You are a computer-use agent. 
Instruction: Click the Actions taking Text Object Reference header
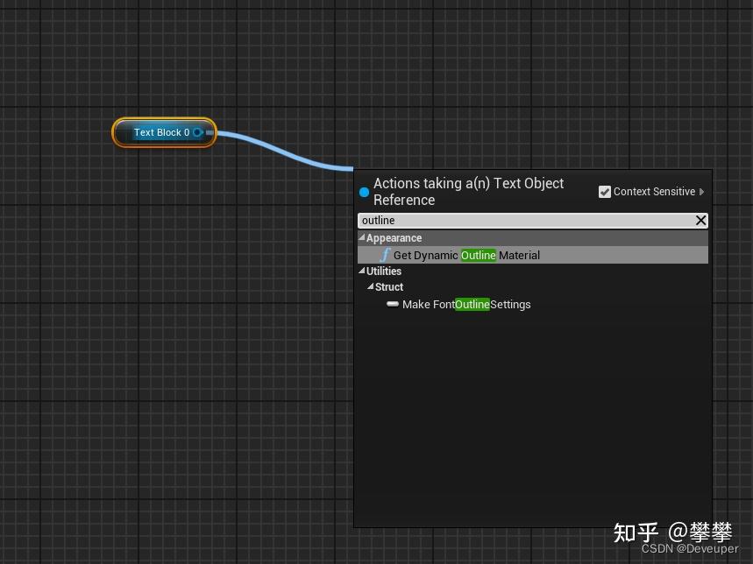click(x=468, y=191)
